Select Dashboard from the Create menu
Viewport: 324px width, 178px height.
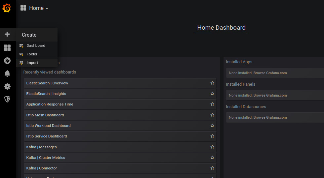[36, 45]
